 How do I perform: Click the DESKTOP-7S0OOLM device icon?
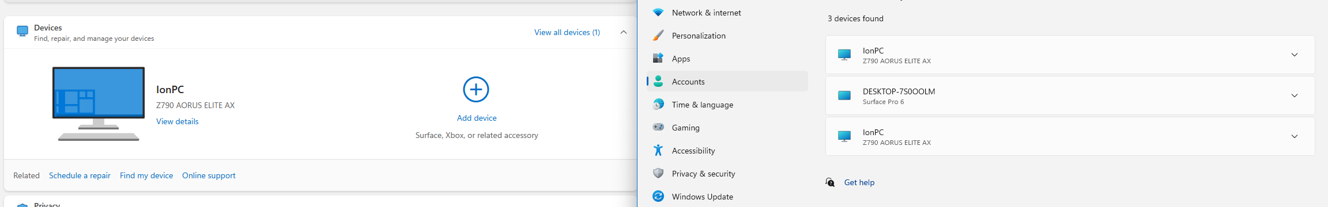pyautogui.click(x=844, y=95)
